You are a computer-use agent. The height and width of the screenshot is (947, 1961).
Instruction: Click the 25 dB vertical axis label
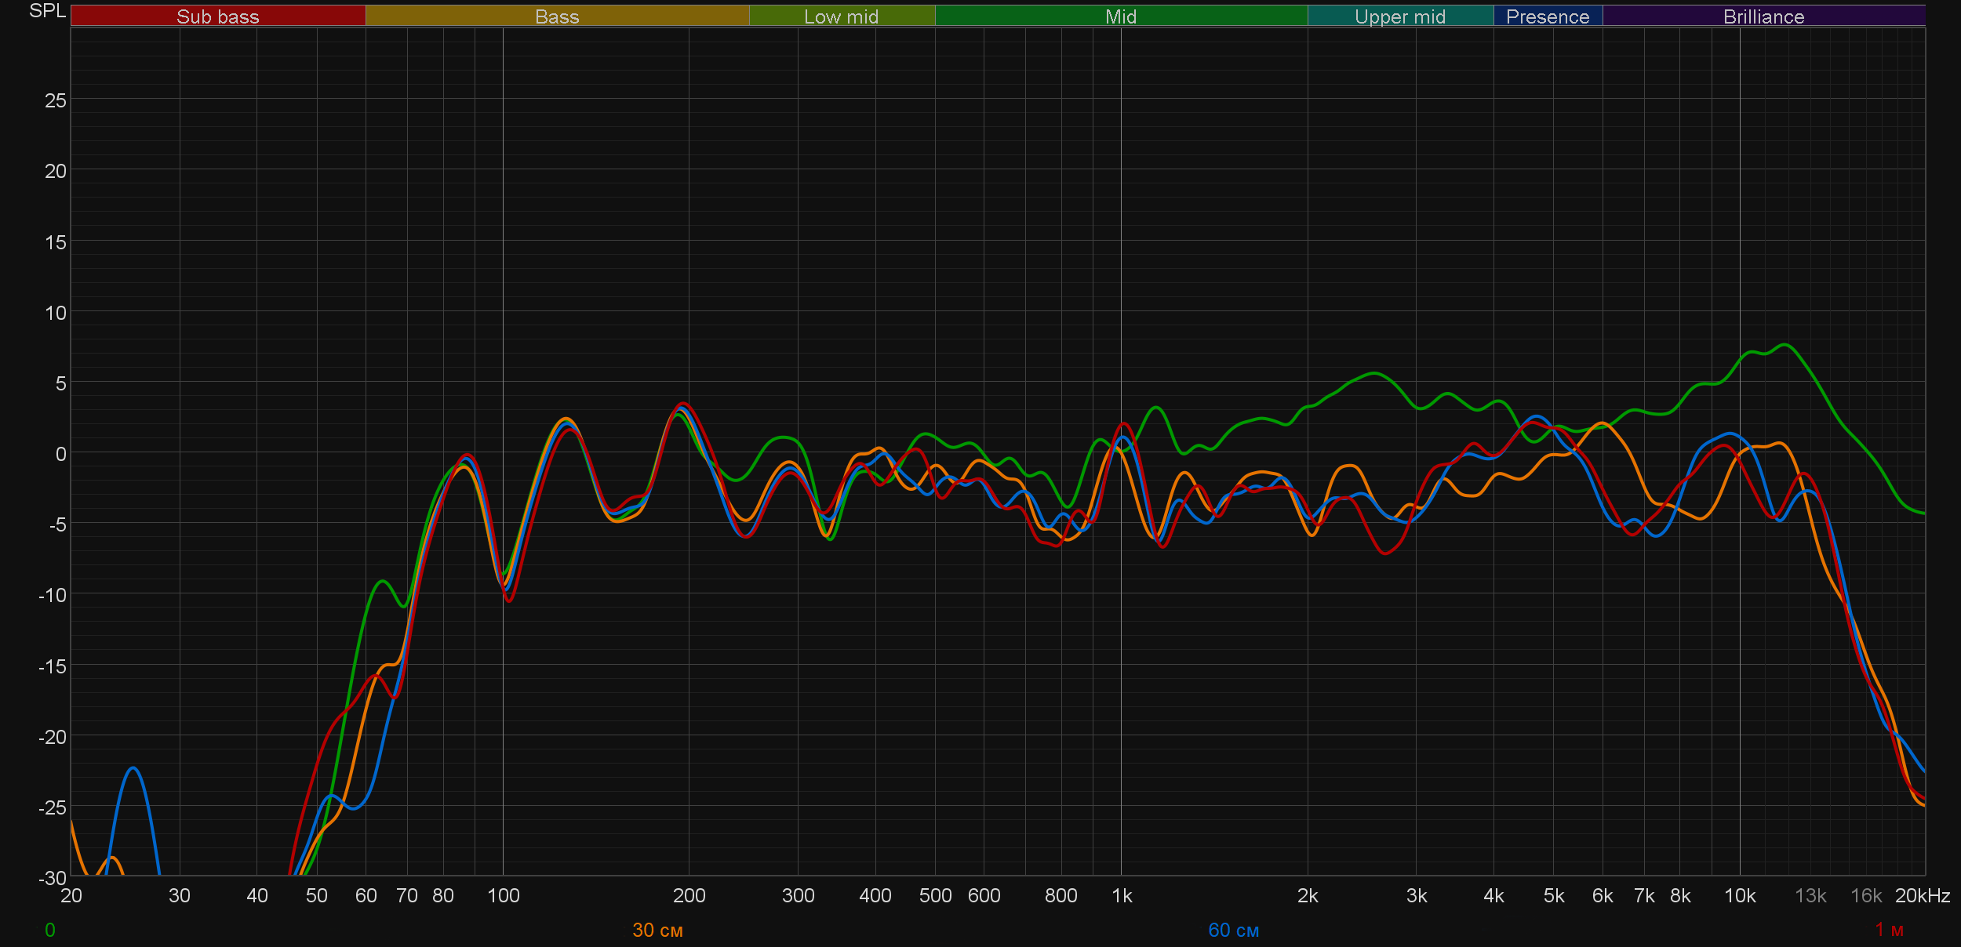click(55, 100)
